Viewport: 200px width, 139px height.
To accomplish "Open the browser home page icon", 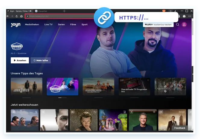I will 21,16.
